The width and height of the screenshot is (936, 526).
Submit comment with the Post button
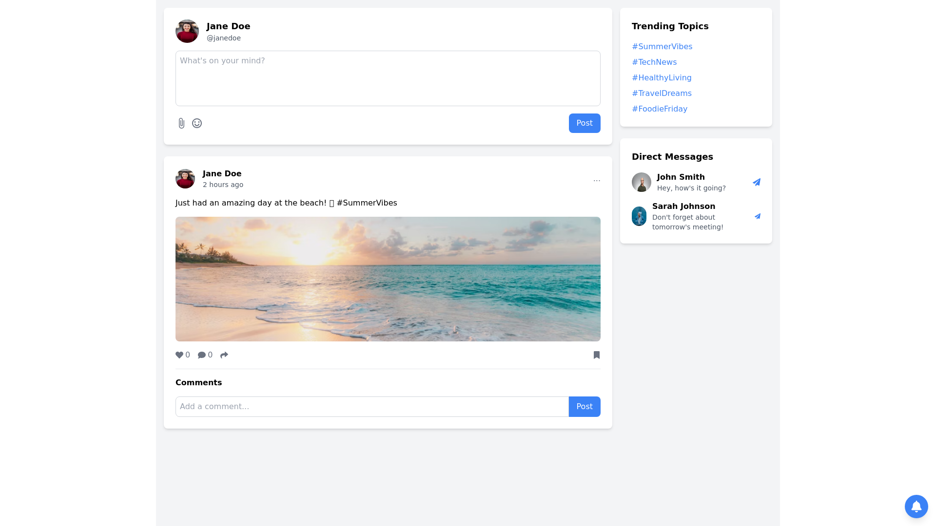(x=584, y=407)
